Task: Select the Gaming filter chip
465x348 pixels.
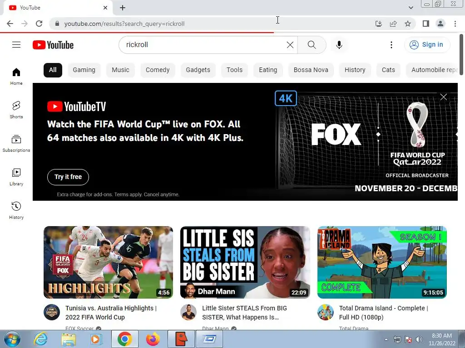Action: click(84, 70)
